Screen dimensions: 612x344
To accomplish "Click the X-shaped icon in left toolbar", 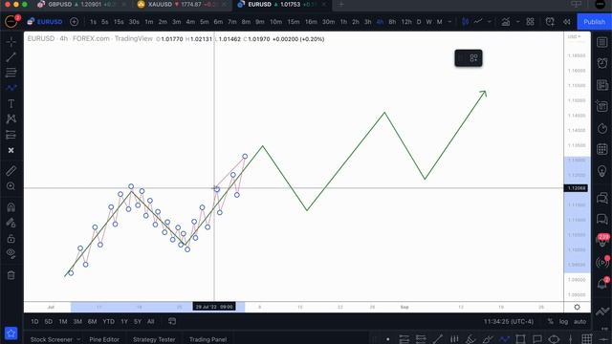I will tap(11, 150).
